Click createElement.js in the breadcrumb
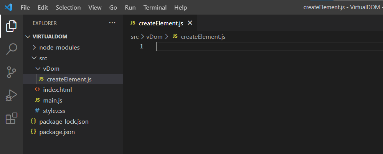 pyautogui.click(x=203, y=37)
